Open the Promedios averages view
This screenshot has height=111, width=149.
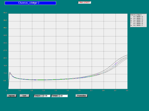(81, 96)
